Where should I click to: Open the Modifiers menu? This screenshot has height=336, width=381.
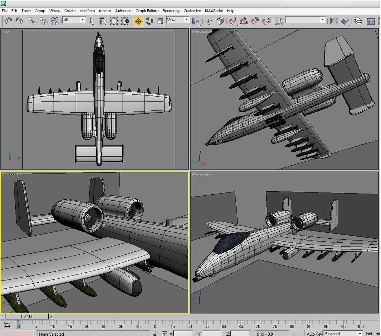(x=87, y=11)
